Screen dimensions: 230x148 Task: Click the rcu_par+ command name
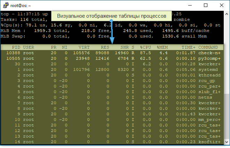209,86
